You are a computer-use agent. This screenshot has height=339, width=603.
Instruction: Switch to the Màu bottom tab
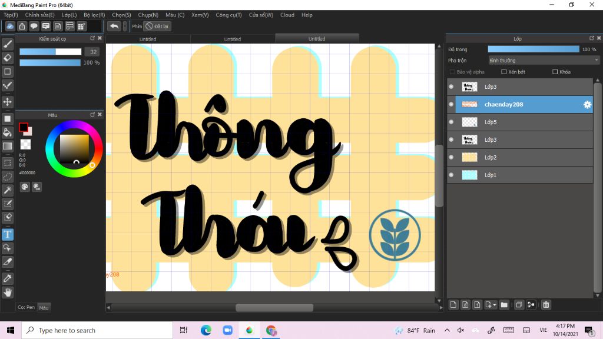[44, 307]
